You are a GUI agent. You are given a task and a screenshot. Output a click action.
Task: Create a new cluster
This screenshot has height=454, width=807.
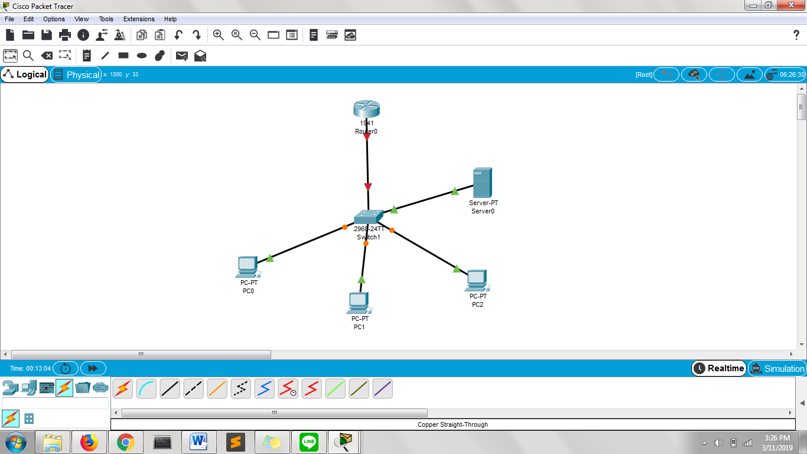click(x=694, y=74)
